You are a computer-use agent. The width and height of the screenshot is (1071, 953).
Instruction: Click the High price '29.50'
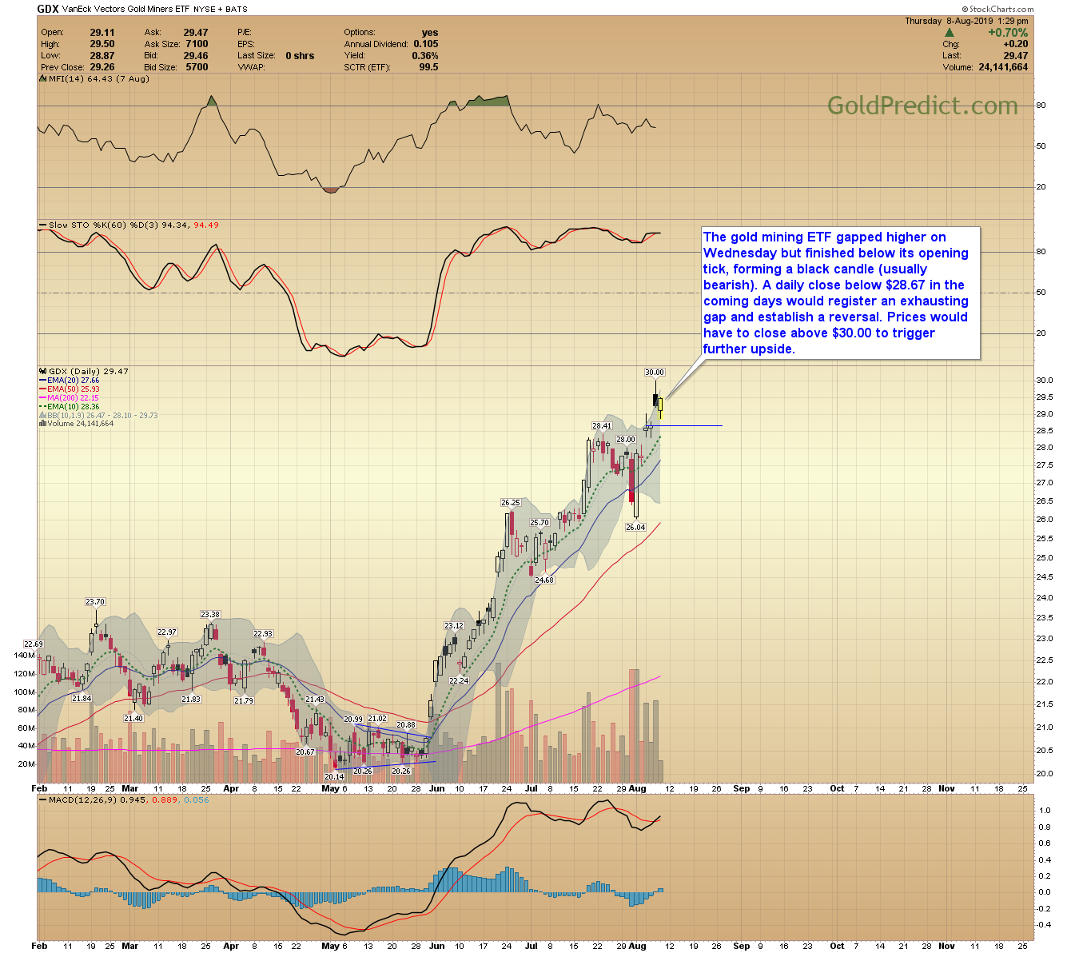(102, 44)
